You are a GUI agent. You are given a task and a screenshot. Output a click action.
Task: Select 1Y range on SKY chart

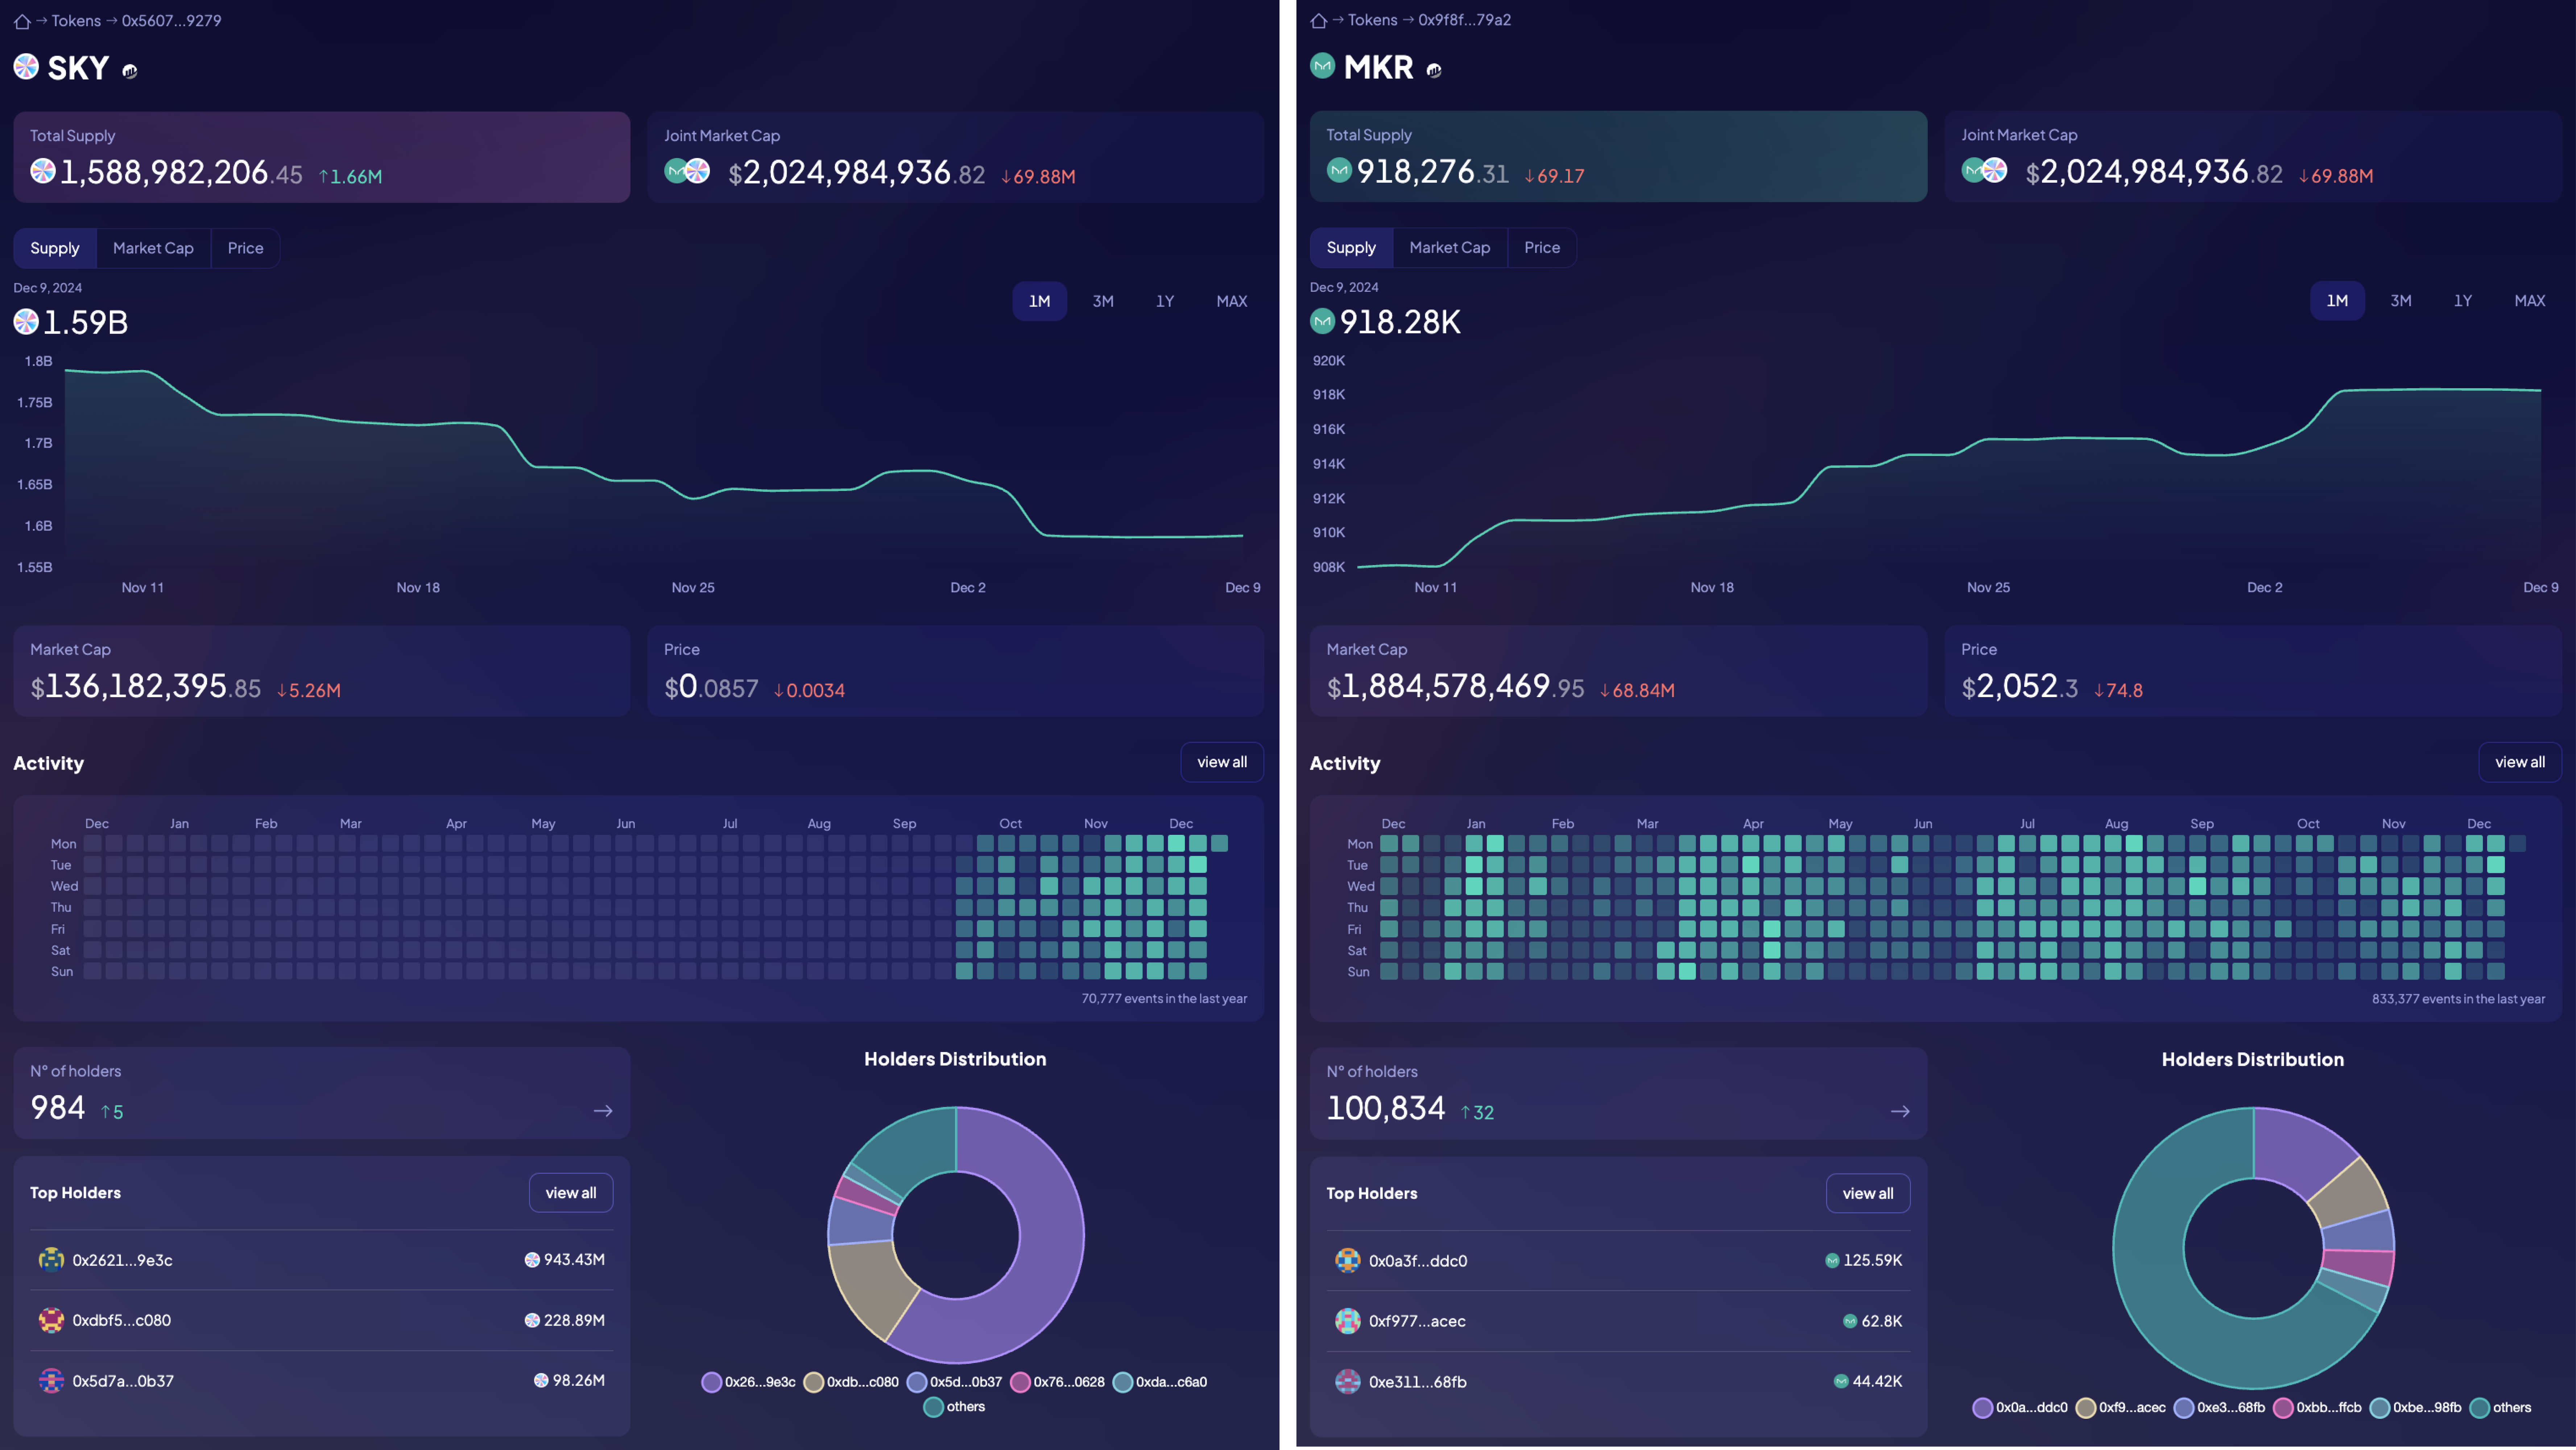1165,301
